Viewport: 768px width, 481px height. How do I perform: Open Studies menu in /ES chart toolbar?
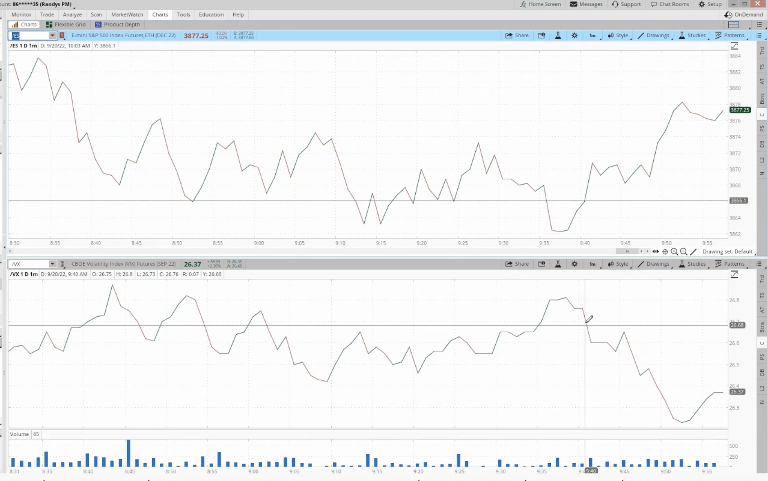point(692,35)
